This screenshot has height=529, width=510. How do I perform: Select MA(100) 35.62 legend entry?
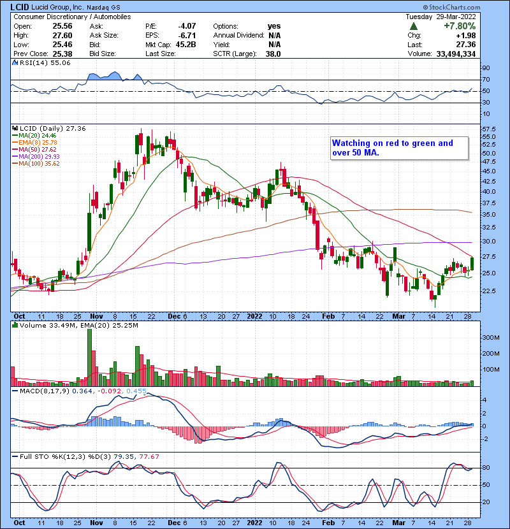tap(36, 164)
